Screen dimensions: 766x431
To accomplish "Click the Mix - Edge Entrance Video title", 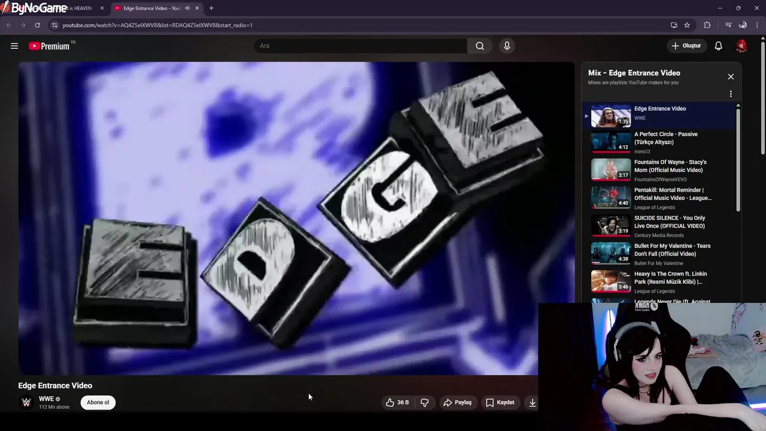I will click(x=634, y=73).
